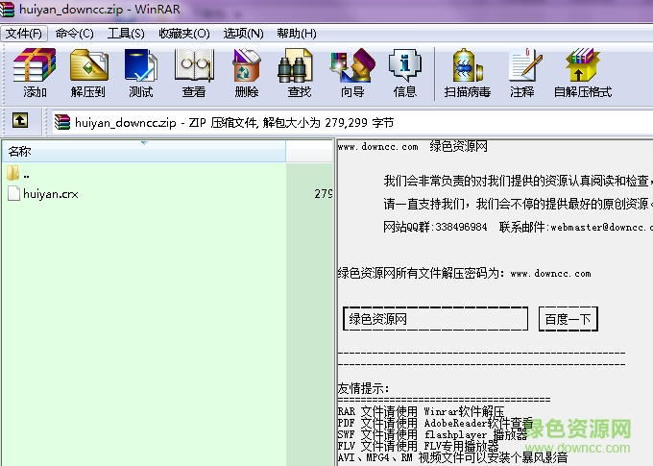Click the size value of huiyan.crx
The width and height of the screenshot is (653, 466).
(324, 194)
